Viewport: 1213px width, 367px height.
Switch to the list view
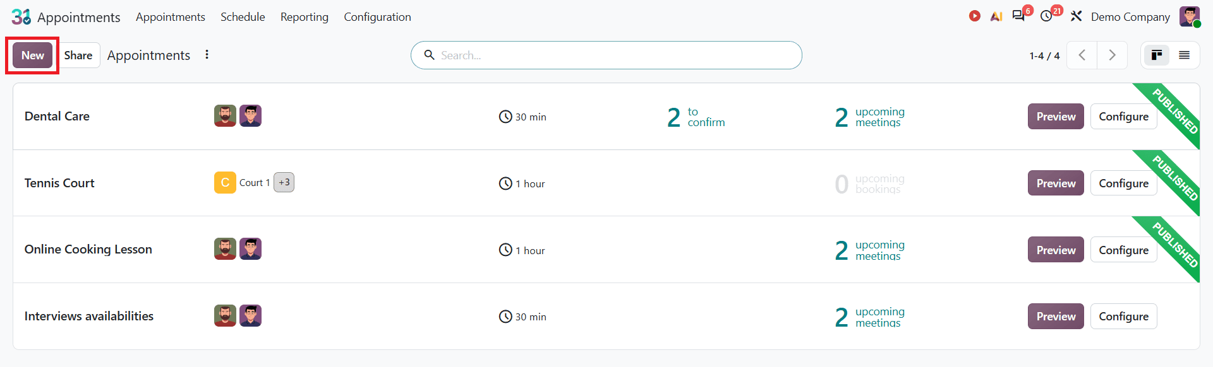1185,55
